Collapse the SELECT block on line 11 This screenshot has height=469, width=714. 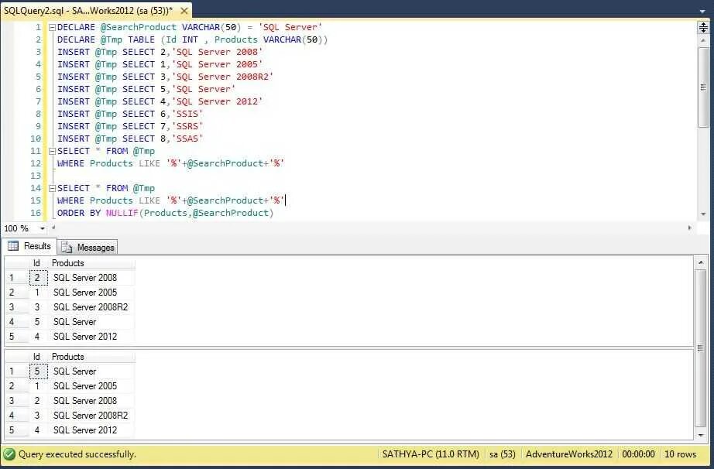point(52,151)
